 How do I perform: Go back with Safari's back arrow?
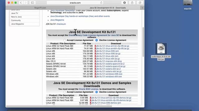pos(21,3)
